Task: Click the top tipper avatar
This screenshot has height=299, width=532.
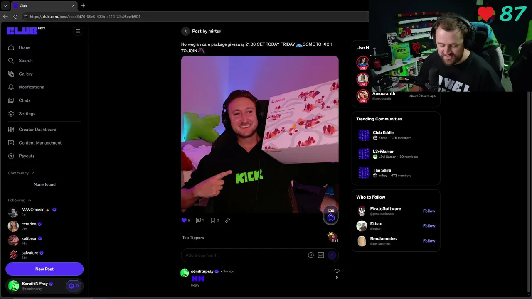Action: pyautogui.click(x=332, y=237)
